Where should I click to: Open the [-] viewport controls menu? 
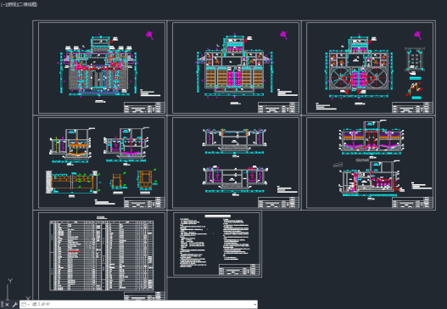coord(3,4)
